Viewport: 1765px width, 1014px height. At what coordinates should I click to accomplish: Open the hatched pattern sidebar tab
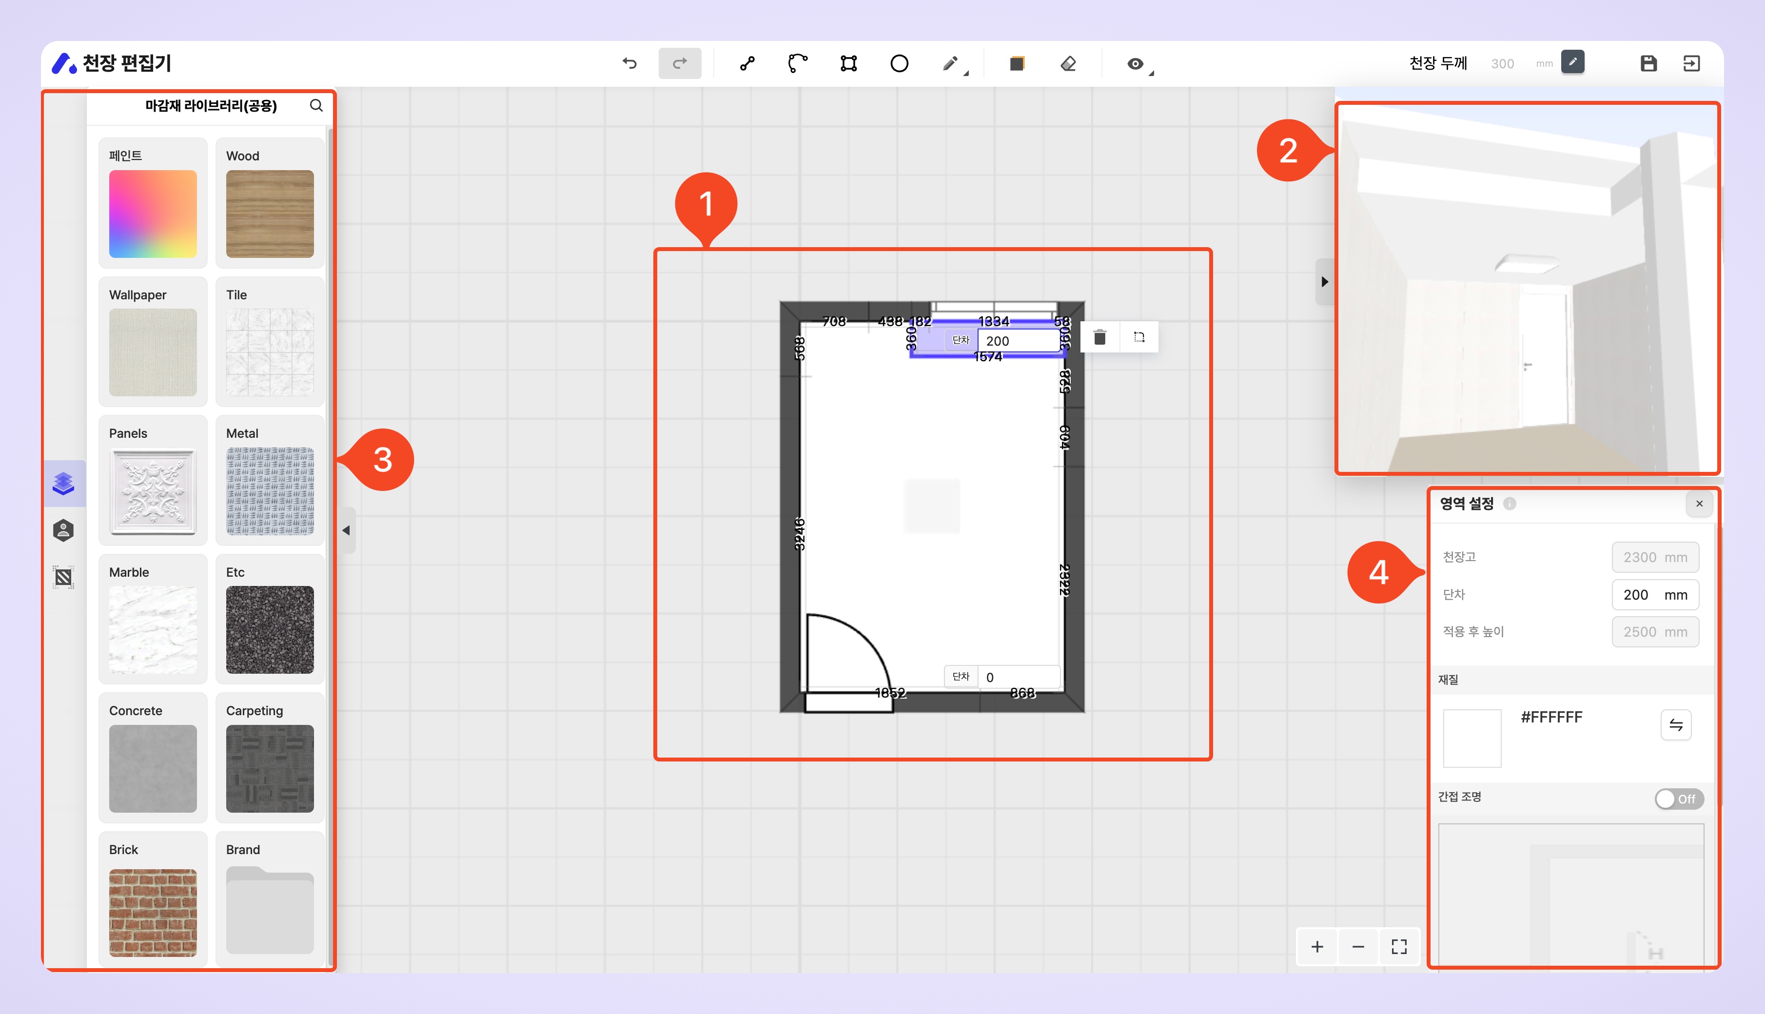pos(63,577)
